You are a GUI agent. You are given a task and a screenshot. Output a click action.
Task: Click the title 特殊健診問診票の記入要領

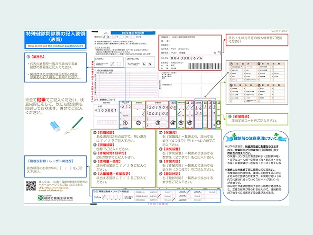coord(55,36)
